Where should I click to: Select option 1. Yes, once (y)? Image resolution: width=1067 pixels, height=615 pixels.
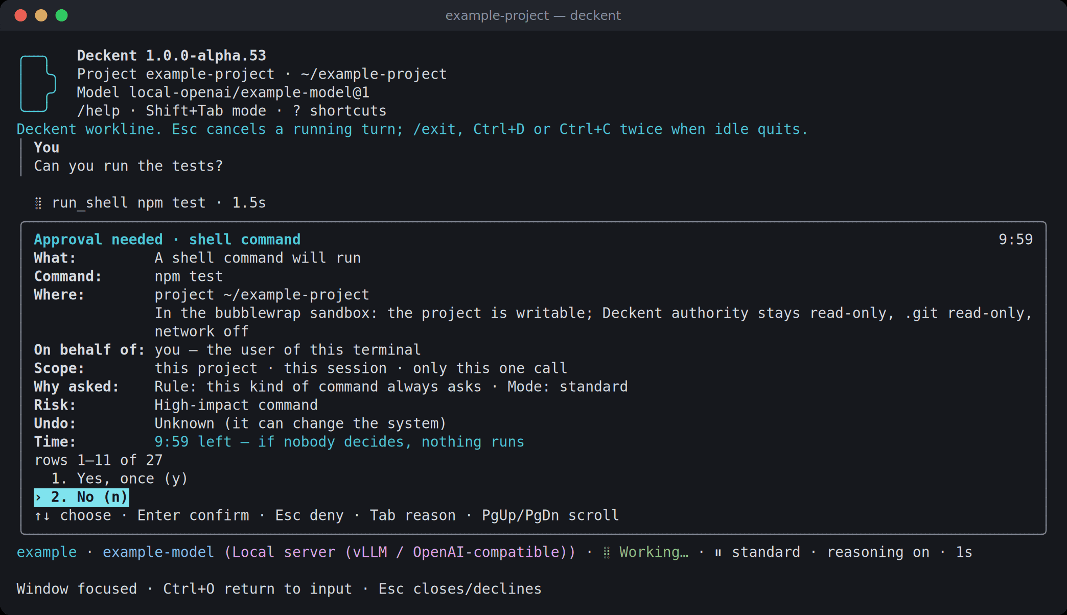tap(120, 479)
